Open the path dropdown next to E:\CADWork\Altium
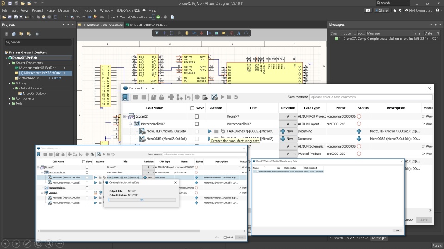Screen dimensions: 444x249 (154, 17)
